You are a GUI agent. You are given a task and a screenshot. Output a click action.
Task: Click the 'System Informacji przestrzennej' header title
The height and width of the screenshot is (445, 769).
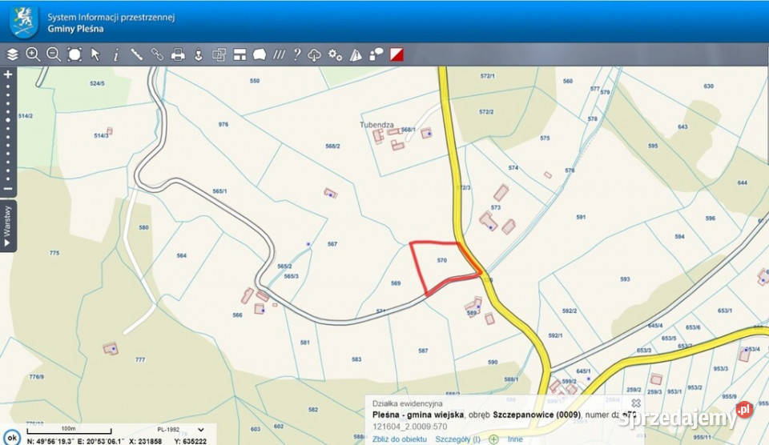coord(111,17)
